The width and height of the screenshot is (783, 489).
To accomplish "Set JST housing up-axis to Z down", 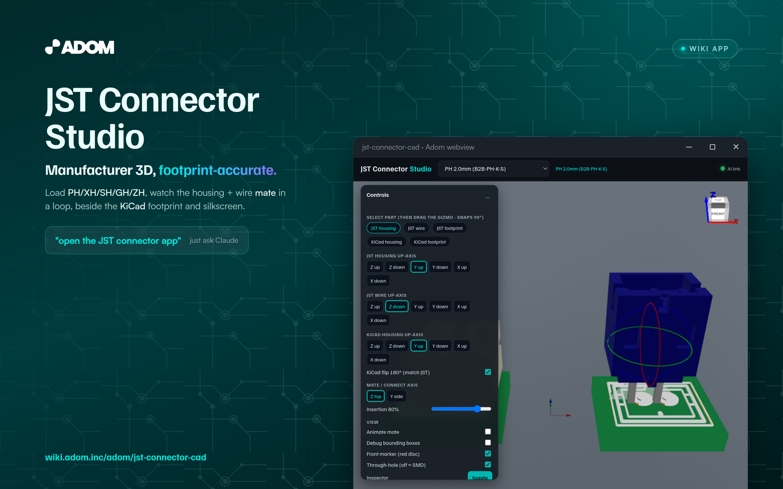I will (x=397, y=267).
